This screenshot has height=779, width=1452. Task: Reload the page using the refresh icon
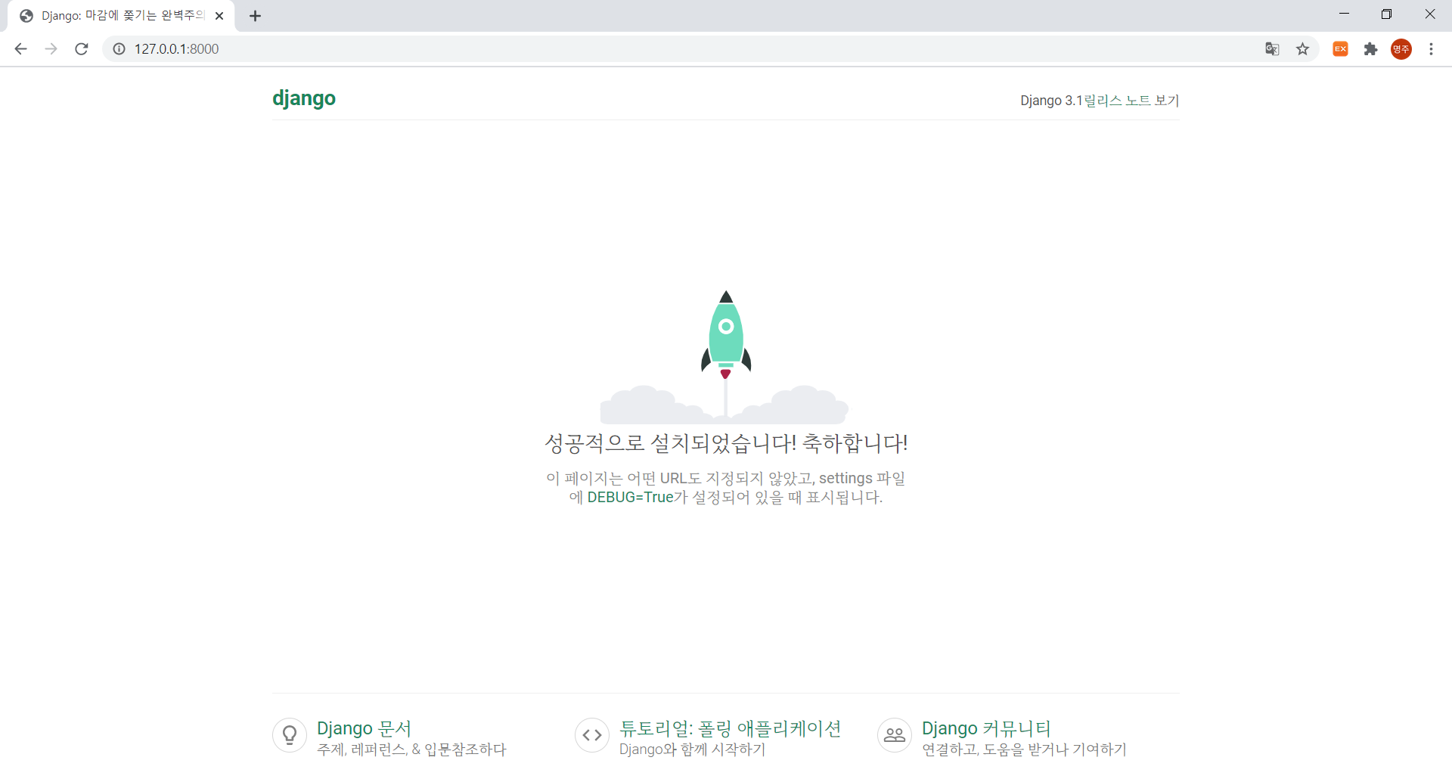tap(81, 48)
